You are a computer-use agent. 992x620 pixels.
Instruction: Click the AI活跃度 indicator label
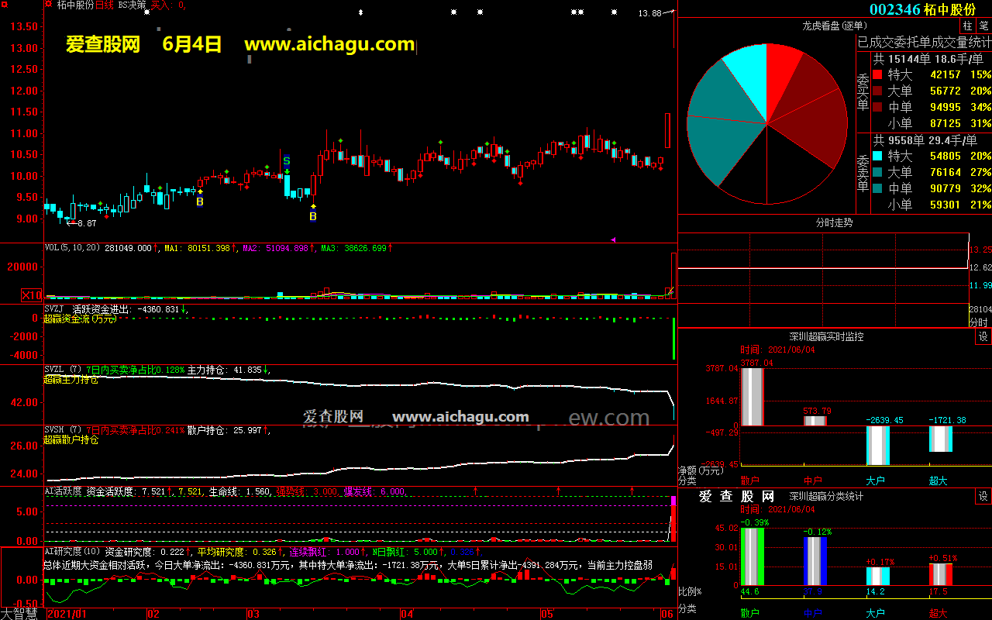click(64, 491)
